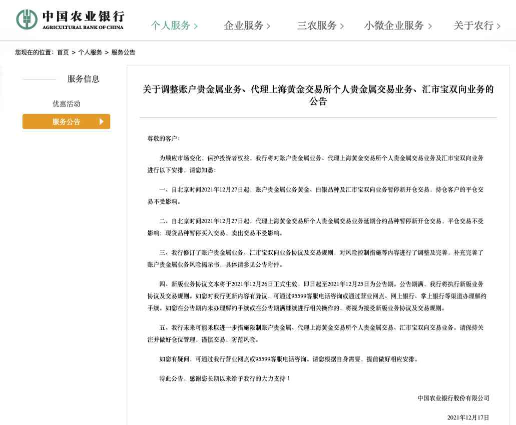
Task: Click the chevron next to 小微企业服务
Action: tap(431, 26)
